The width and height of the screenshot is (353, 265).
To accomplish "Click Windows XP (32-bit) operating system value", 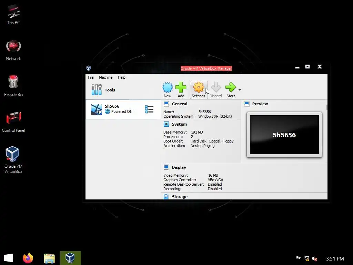I will click(215, 116).
